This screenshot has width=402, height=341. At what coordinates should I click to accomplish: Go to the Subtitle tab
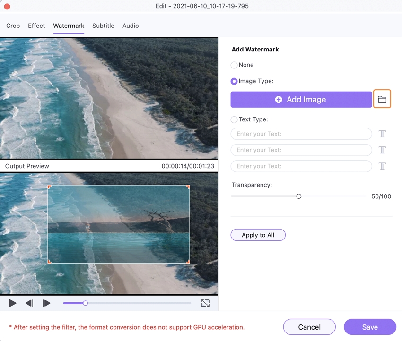pos(103,26)
